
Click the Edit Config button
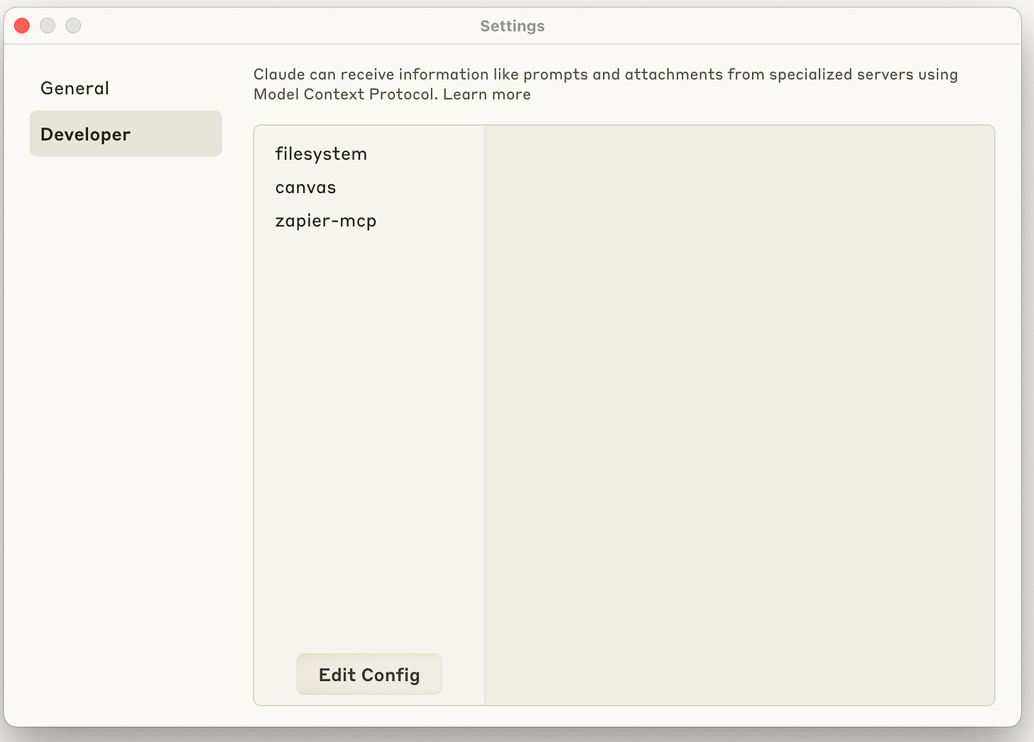click(369, 675)
